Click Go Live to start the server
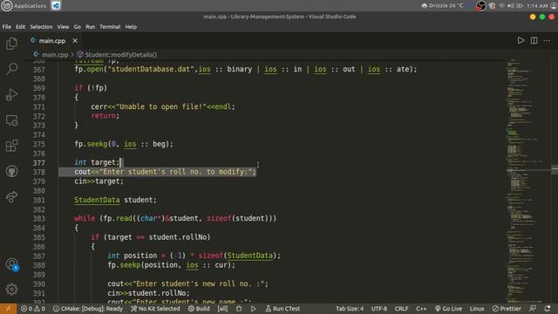Screen dimensions: 558x314 pos(448,309)
